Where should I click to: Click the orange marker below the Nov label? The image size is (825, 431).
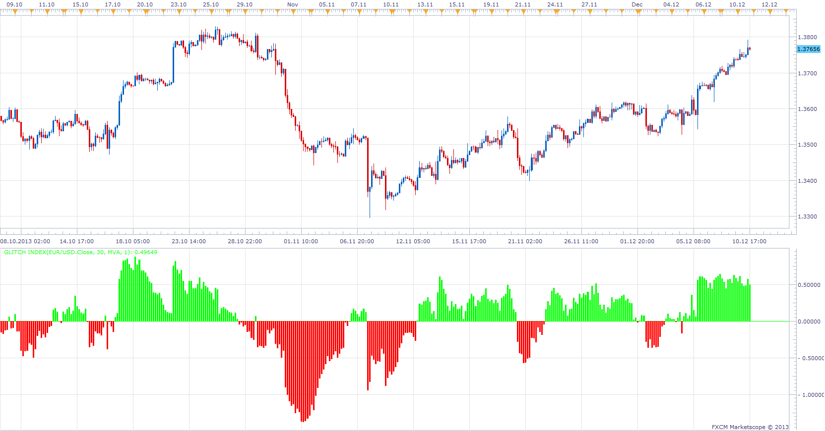[x=293, y=12]
